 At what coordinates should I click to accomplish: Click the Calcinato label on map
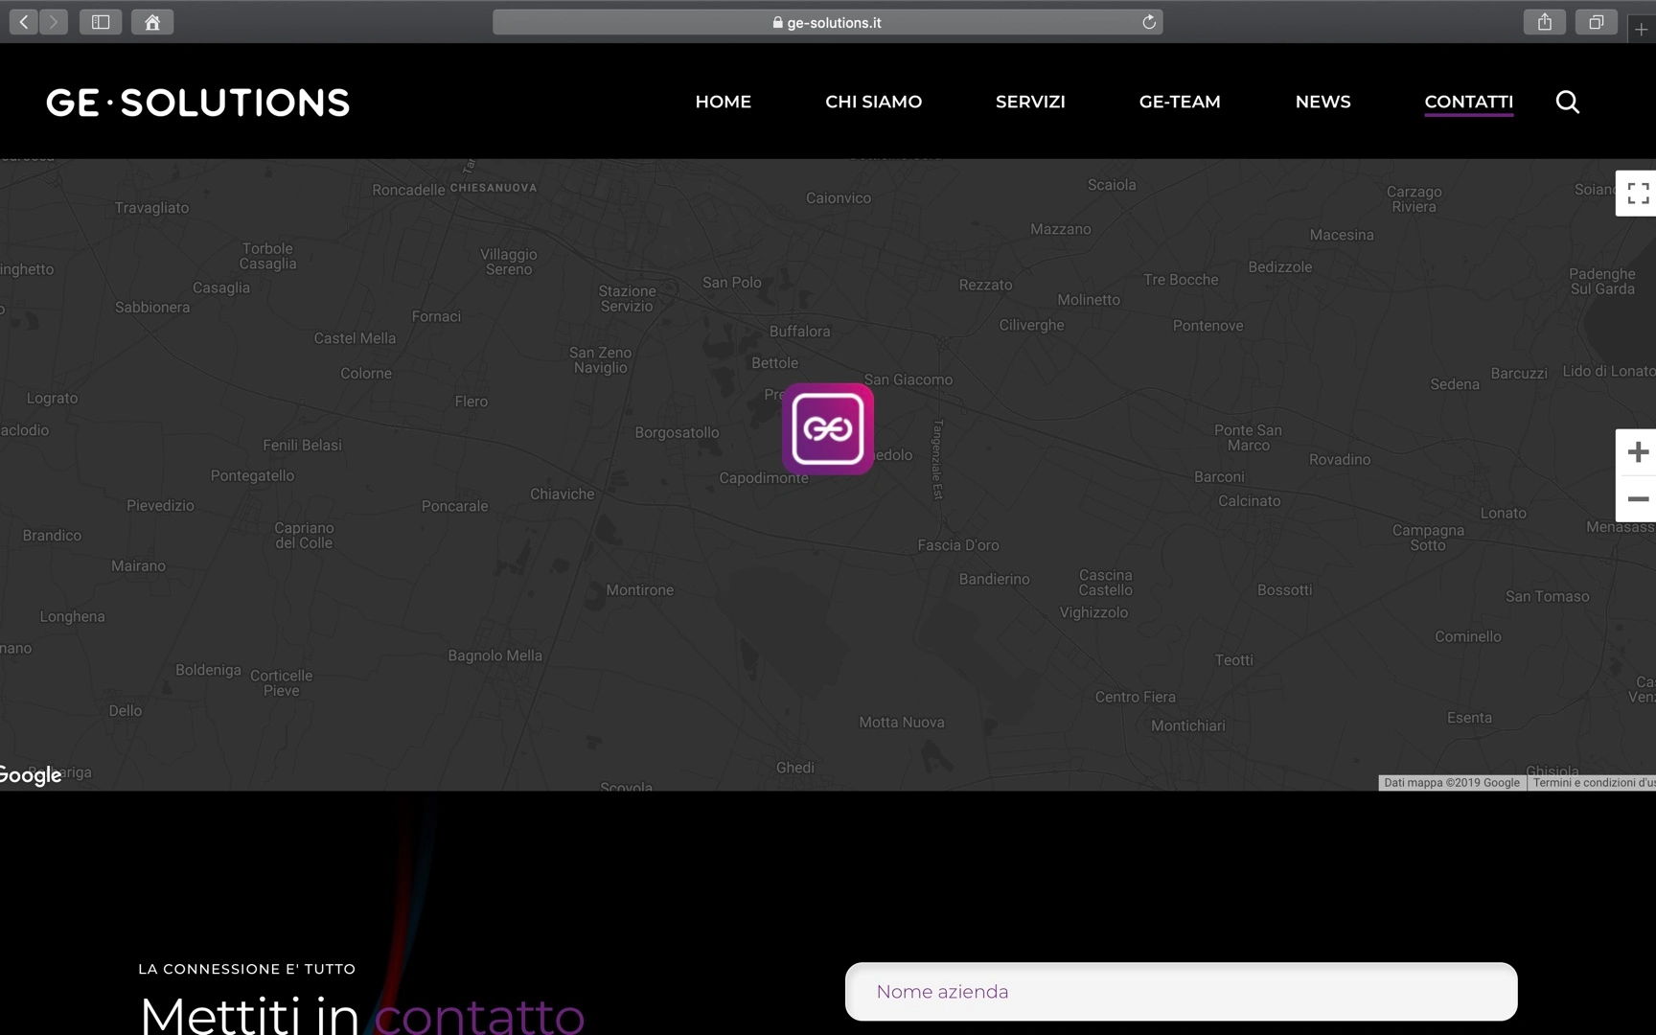[x=1250, y=501]
